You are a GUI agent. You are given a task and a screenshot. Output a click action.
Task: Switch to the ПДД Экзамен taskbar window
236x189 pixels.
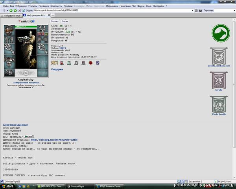(x=110, y=186)
